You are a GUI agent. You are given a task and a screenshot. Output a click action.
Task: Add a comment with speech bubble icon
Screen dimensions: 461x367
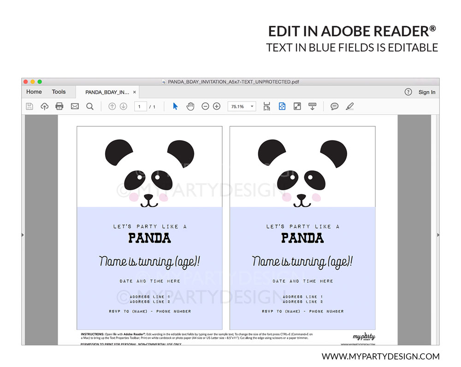tap(334, 106)
